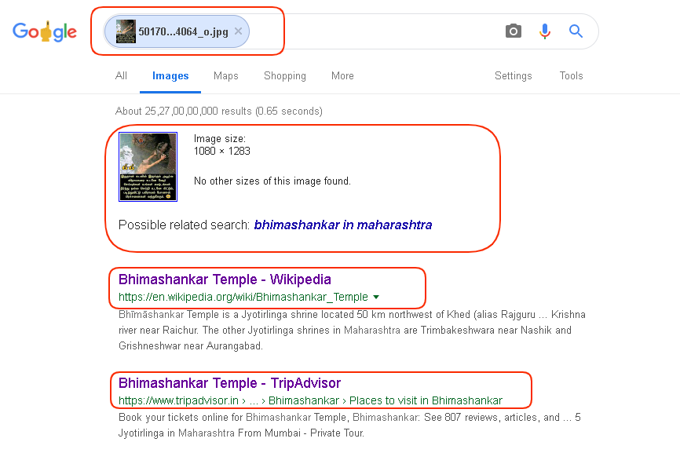Click the camera search-by-image icon
680x464 pixels.
tap(514, 31)
